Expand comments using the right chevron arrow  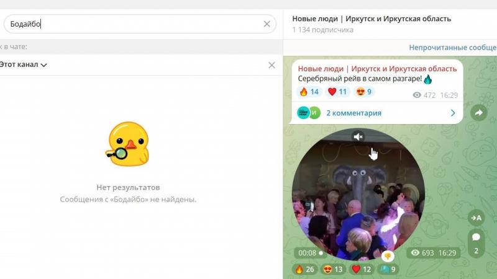(x=453, y=113)
